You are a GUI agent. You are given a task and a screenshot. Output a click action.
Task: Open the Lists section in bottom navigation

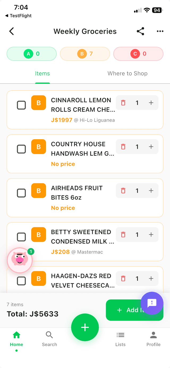tap(120, 338)
